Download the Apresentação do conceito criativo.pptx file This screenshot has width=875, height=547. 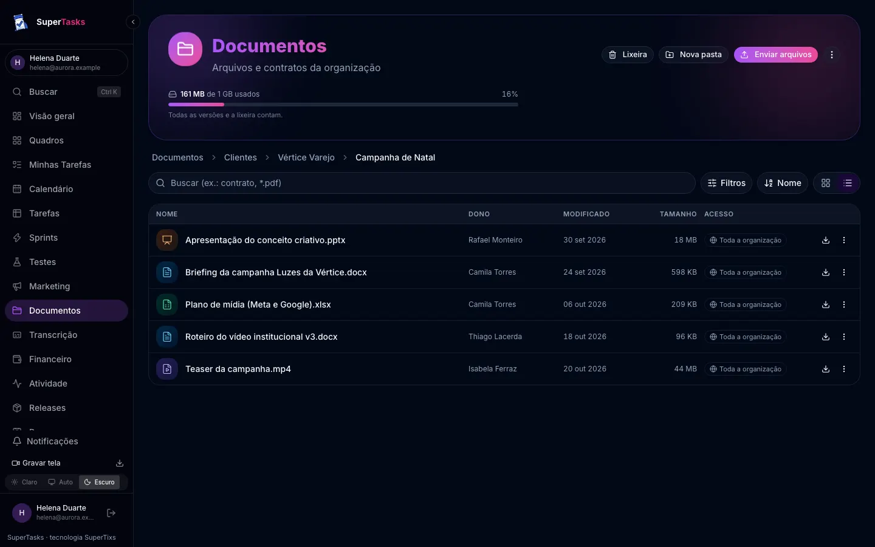coord(826,240)
